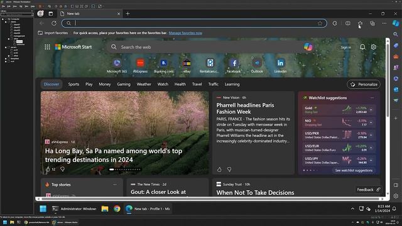This screenshot has width=402, height=226.
Task: Open the Copilot sidebar icon
Action: (x=396, y=23)
